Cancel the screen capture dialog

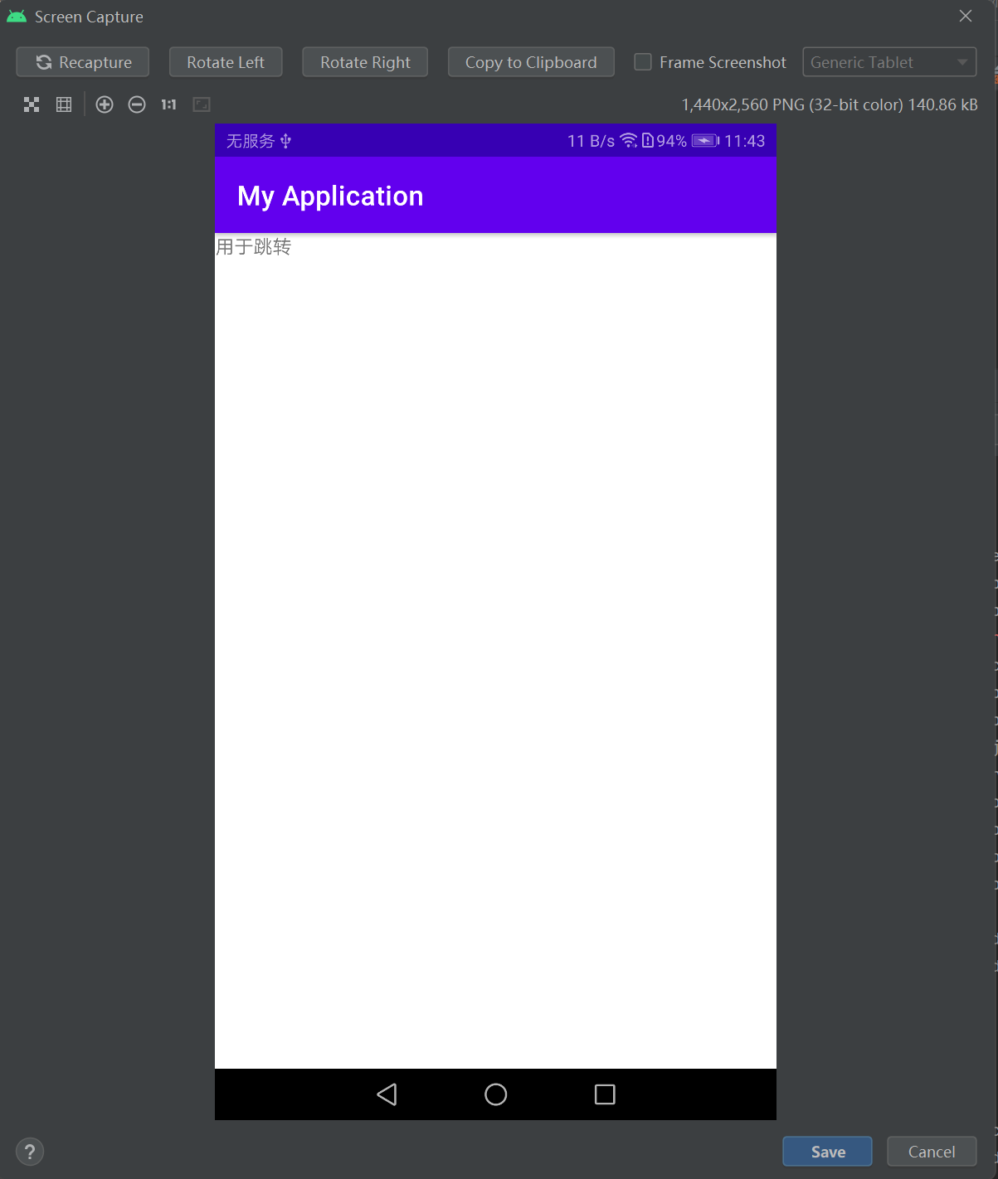[x=932, y=1152]
